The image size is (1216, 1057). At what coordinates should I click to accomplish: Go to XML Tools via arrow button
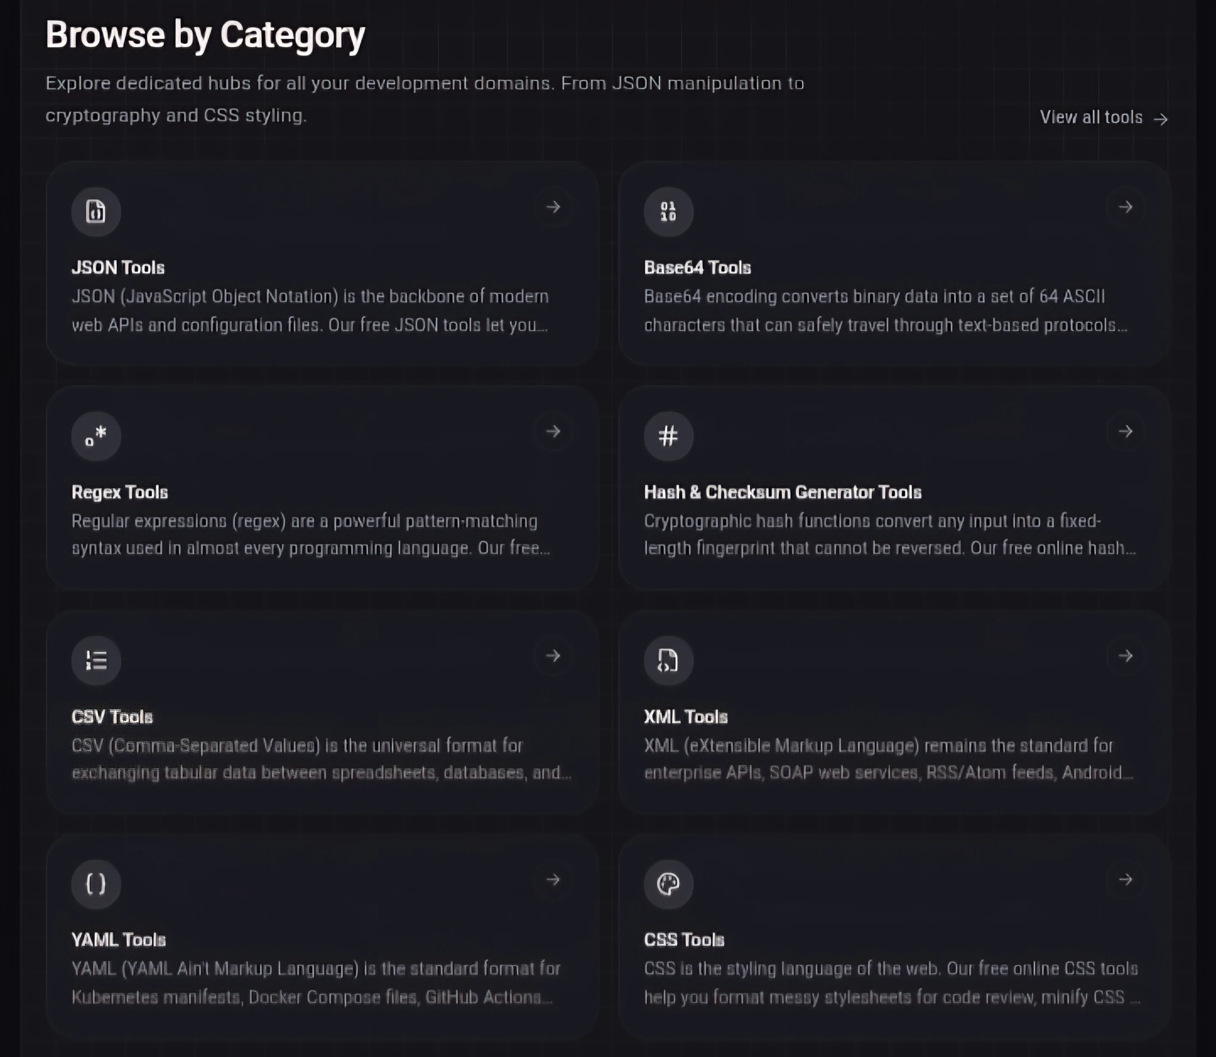(x=1125, y=656)
